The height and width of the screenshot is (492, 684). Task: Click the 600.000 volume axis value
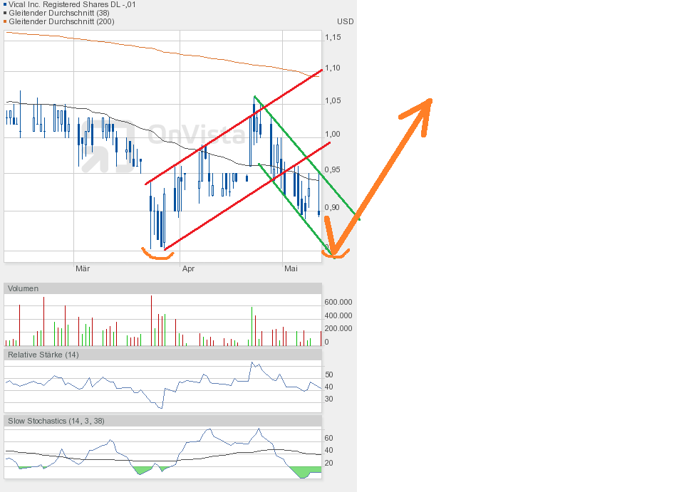pyautogui.click(x=338, y=302)
